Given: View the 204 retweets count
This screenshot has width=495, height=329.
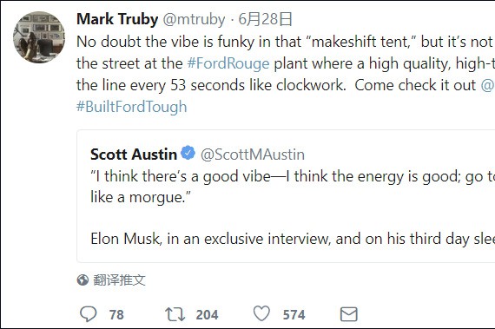Looking at the screenshot, I should point(207,315).
